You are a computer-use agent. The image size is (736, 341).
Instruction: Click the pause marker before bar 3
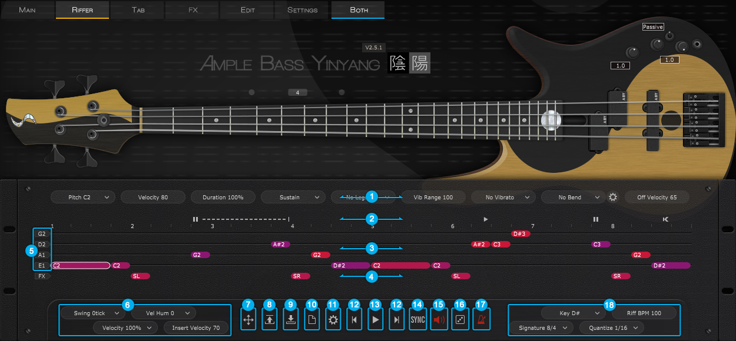(195, 219)
